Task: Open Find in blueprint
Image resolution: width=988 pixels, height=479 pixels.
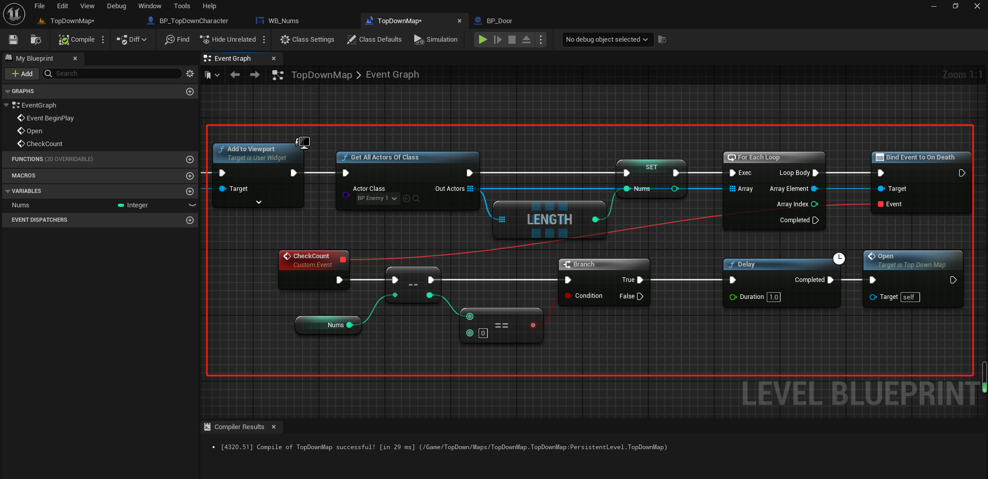Action: [x=177, y=40]
